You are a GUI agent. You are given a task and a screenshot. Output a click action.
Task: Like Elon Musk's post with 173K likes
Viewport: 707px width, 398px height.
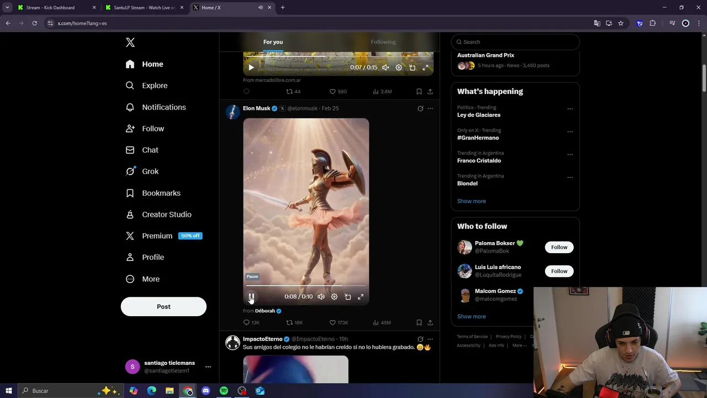click(x=338, y=322)
